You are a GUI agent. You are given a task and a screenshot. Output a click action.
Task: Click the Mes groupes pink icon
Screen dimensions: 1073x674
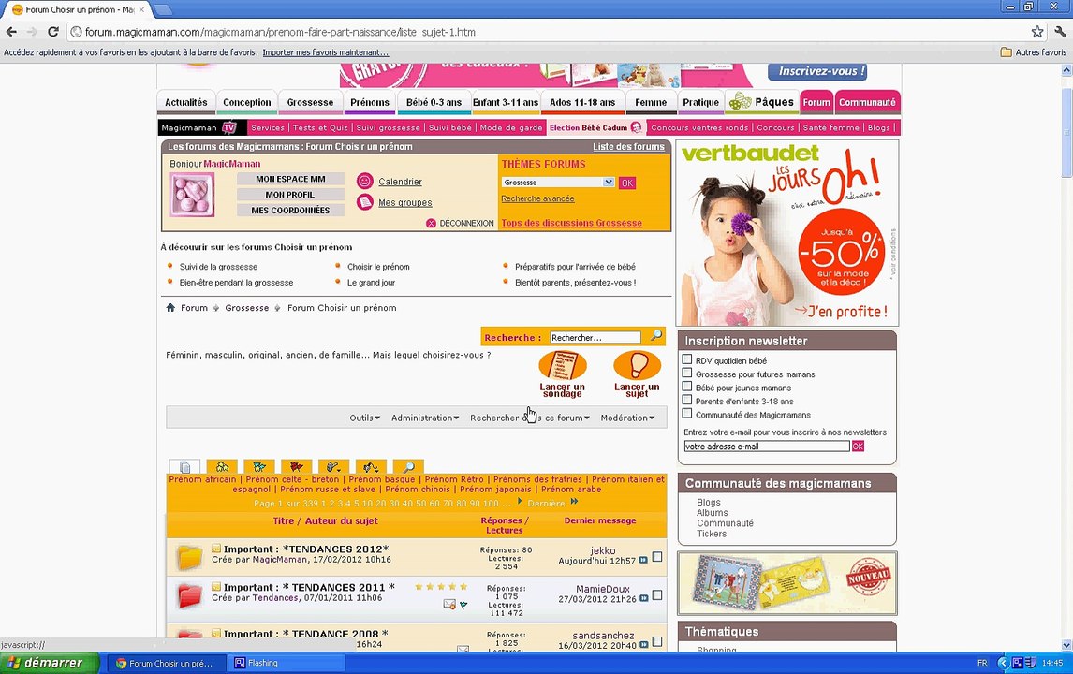pyautogui.click(x=365, y=202)
